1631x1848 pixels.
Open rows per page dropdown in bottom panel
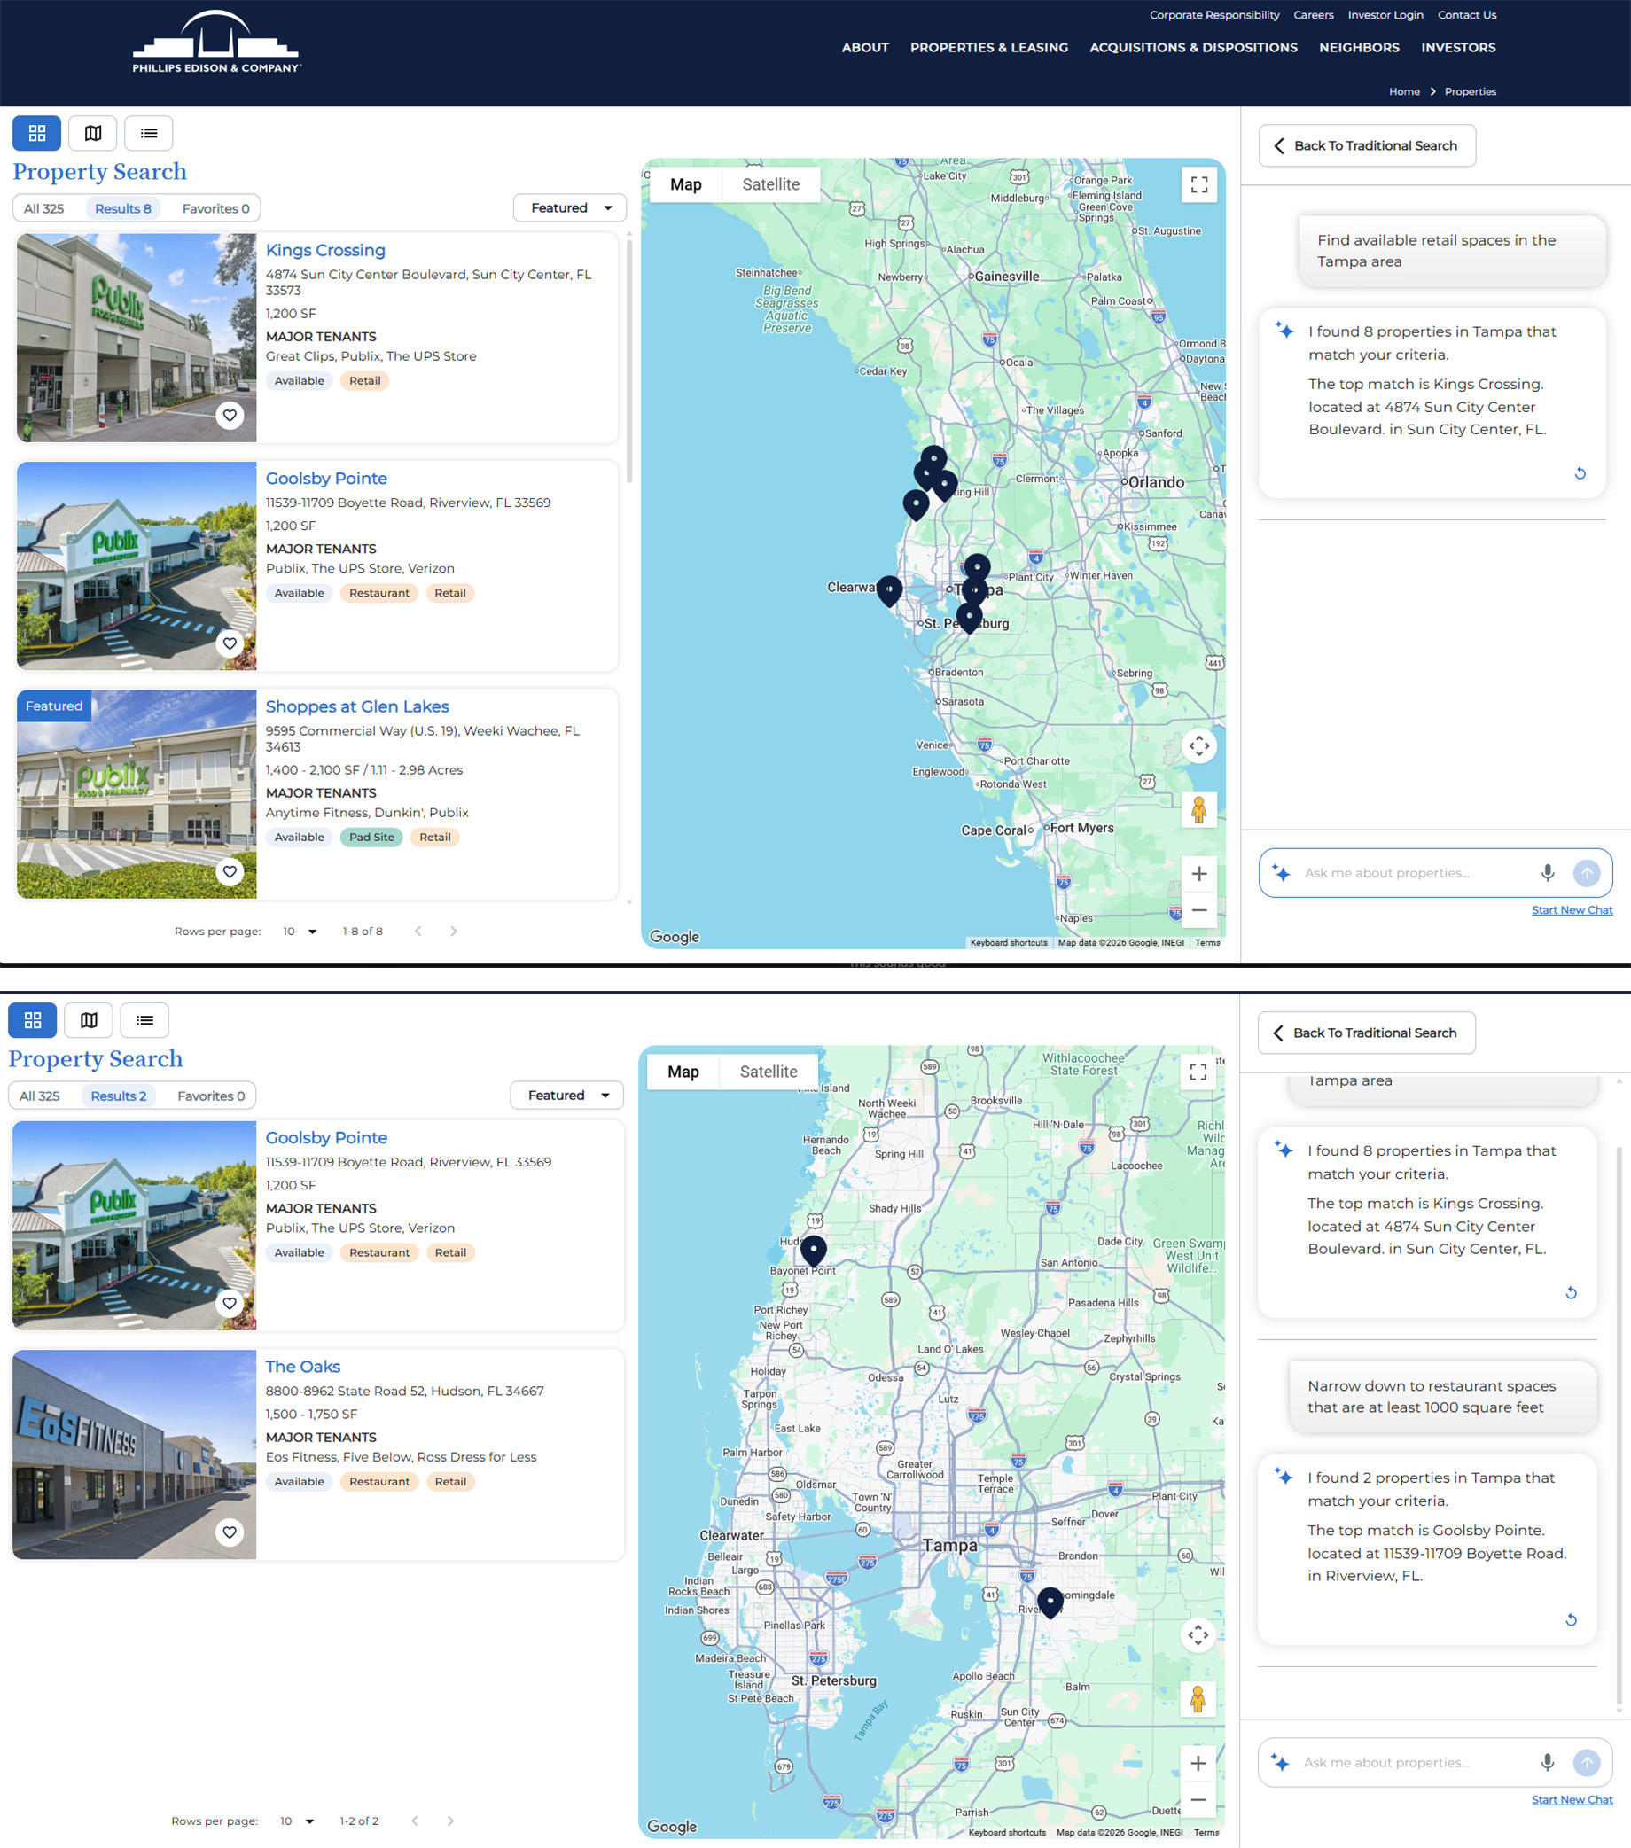[297, 1821]
